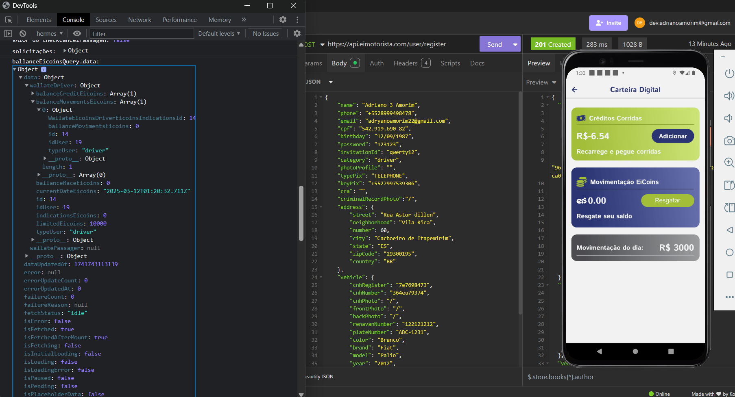Clear the console with the block icon
The width and height of the screenshot is (735, 397).
23,34
